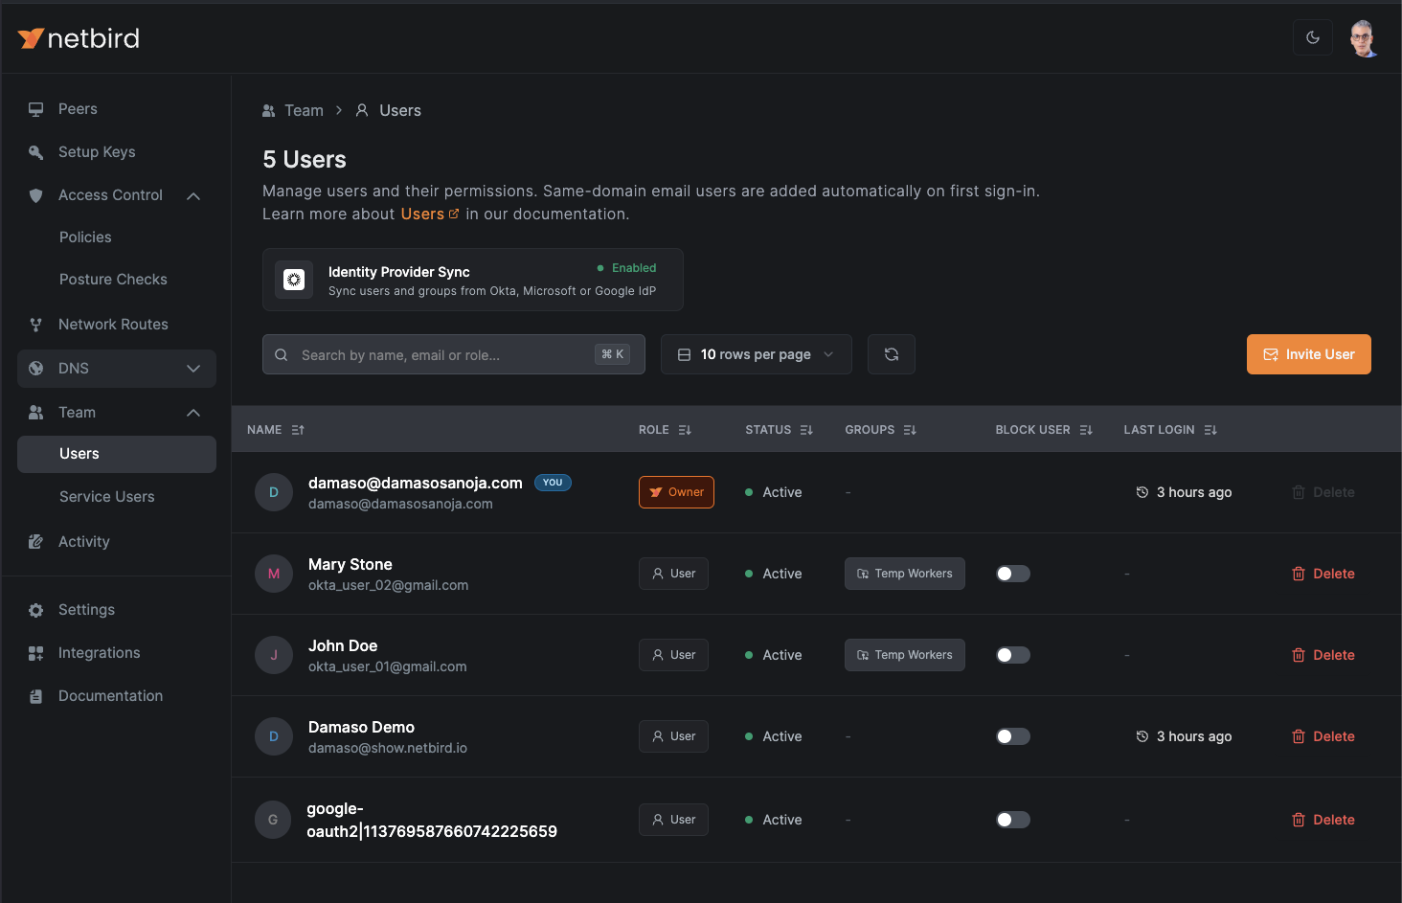Click the netbird logo in the top bar

pos(77,37)
